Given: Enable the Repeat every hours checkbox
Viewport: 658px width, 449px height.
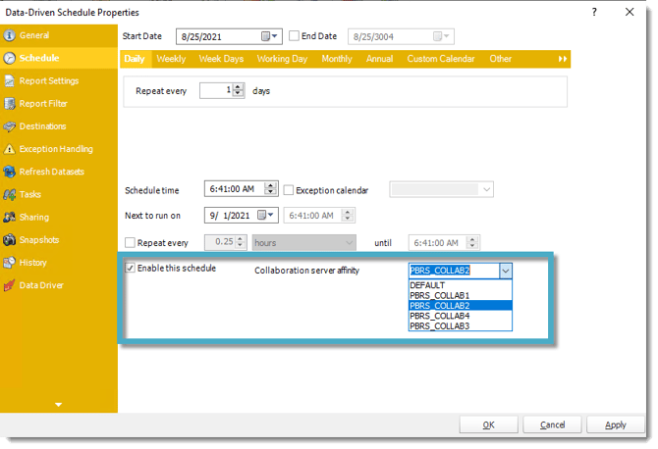Looking at the screenshot, I should (x=130, y=242).
